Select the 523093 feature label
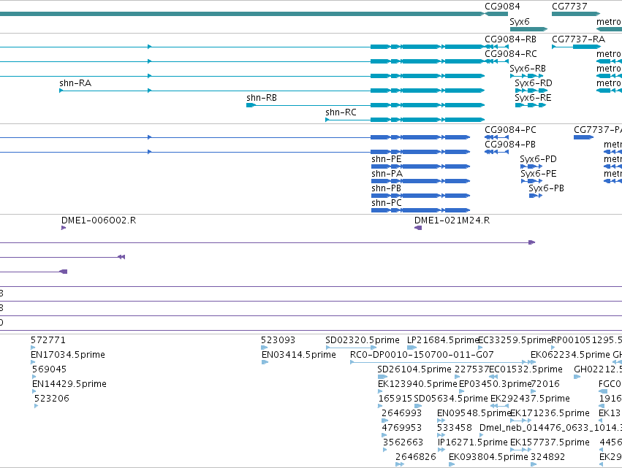622x468 pixels. [278, 340]
